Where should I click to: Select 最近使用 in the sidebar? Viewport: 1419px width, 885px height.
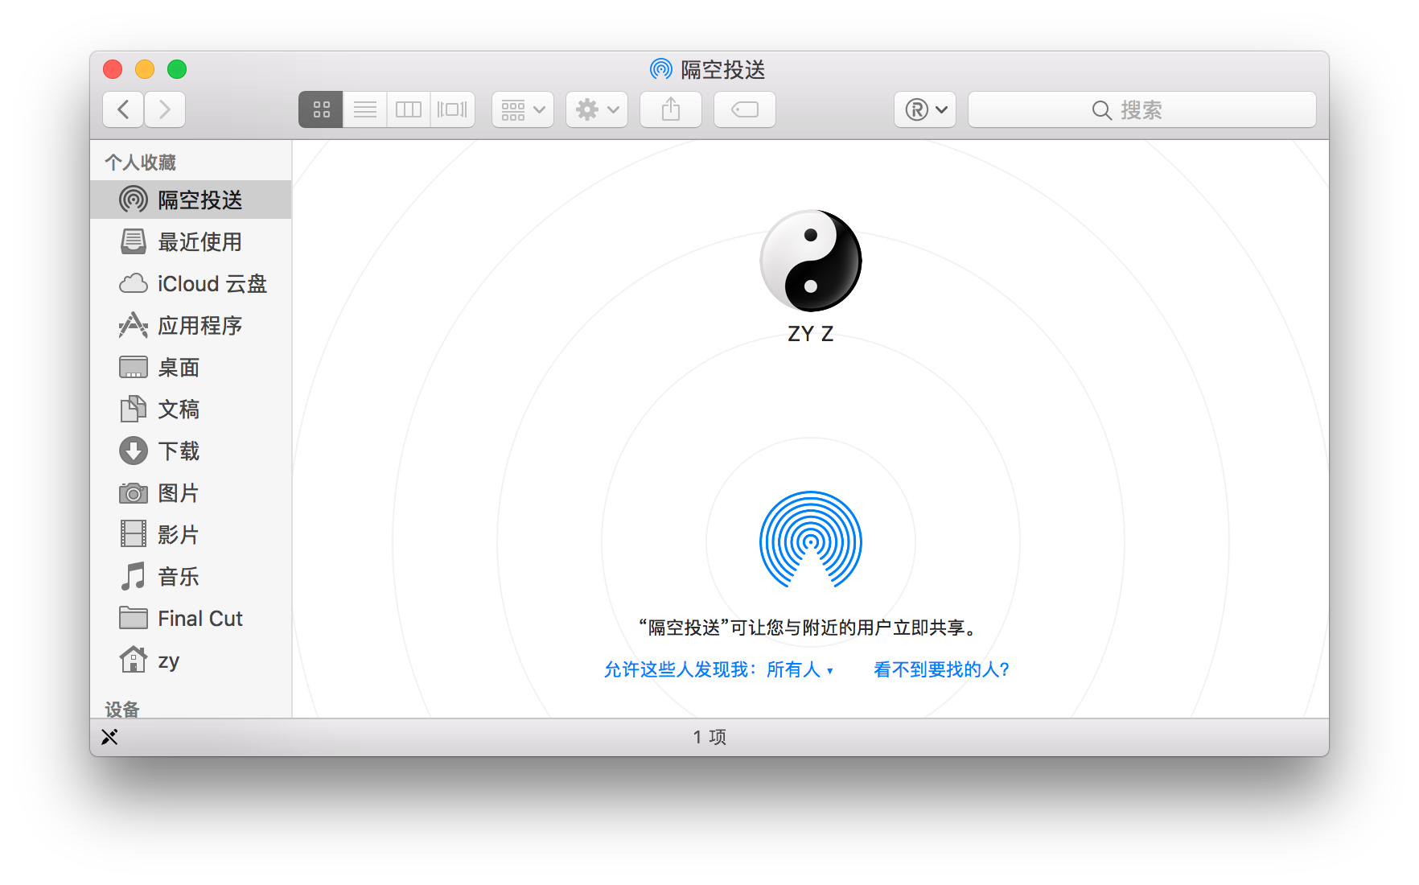coord(201,241)
